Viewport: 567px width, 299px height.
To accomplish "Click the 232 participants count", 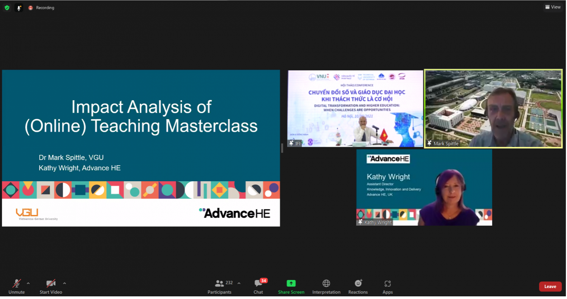I will click(229, 283).
